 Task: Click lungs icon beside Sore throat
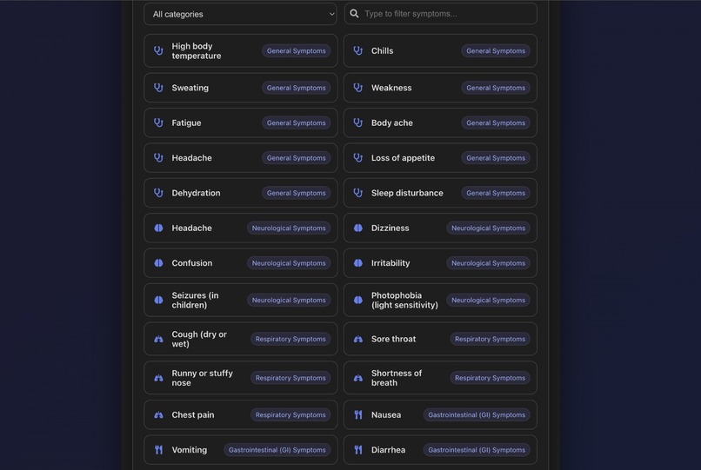pyautogui.click(x=358, y=339)
